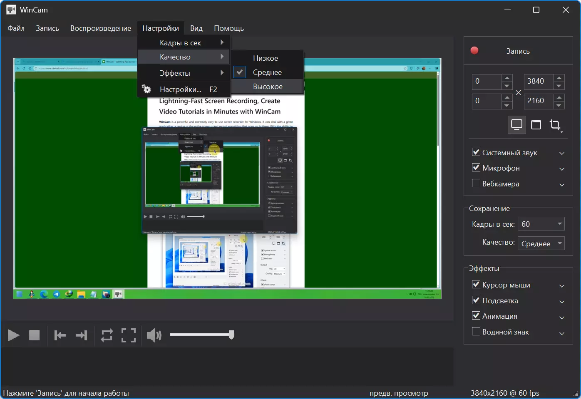The width and height of the screenshot is (581, 399).
Task: Click the play button
Action: [x=14, y=335]
